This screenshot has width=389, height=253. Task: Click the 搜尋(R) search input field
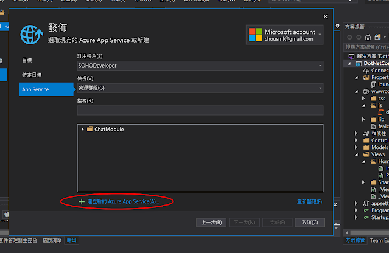pos(200,110)
